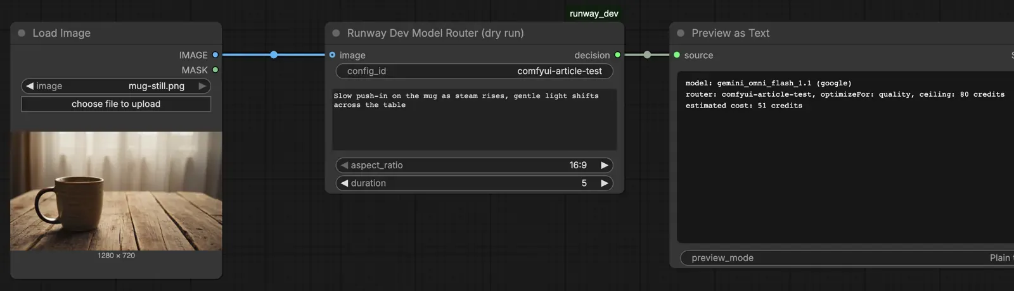Step aspect_ratio to the previous option

[344, 165]
